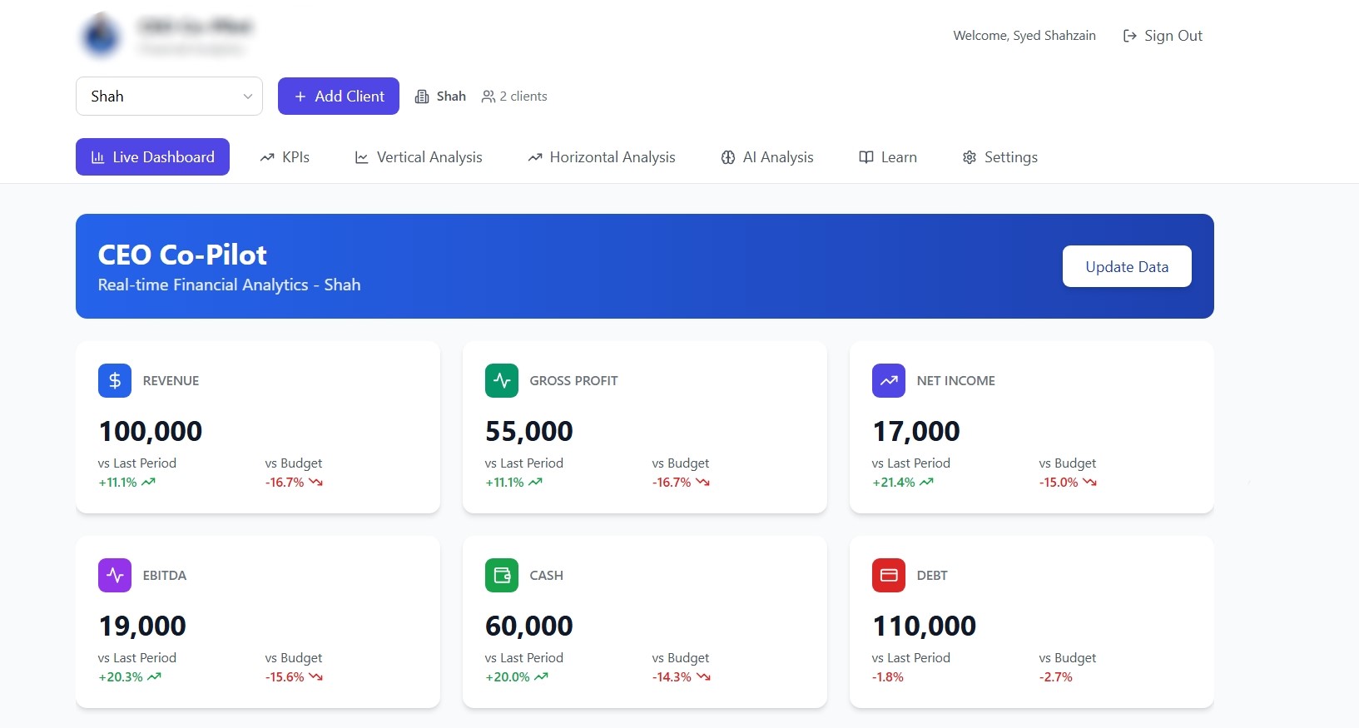Sign out of the account
1359x728 pixels.
[x=1163, y=36]
